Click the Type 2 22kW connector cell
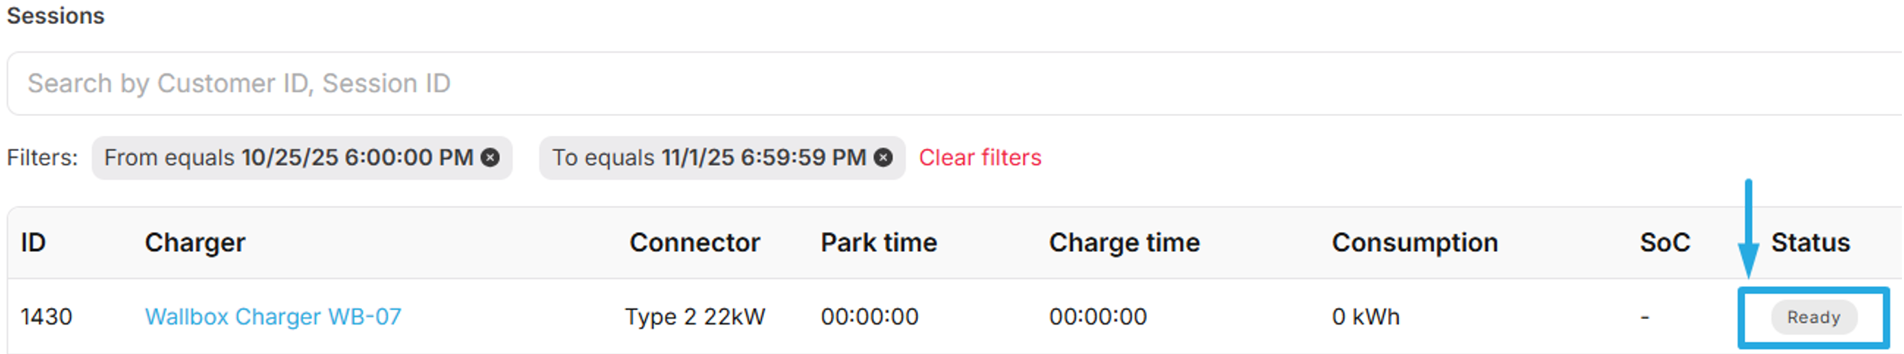Viewport: 1904px width, 354px height. click(x=695, y=316)
